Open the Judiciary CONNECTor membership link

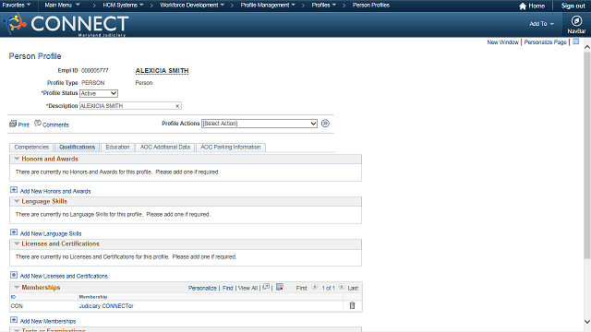[x=106, y=306]
